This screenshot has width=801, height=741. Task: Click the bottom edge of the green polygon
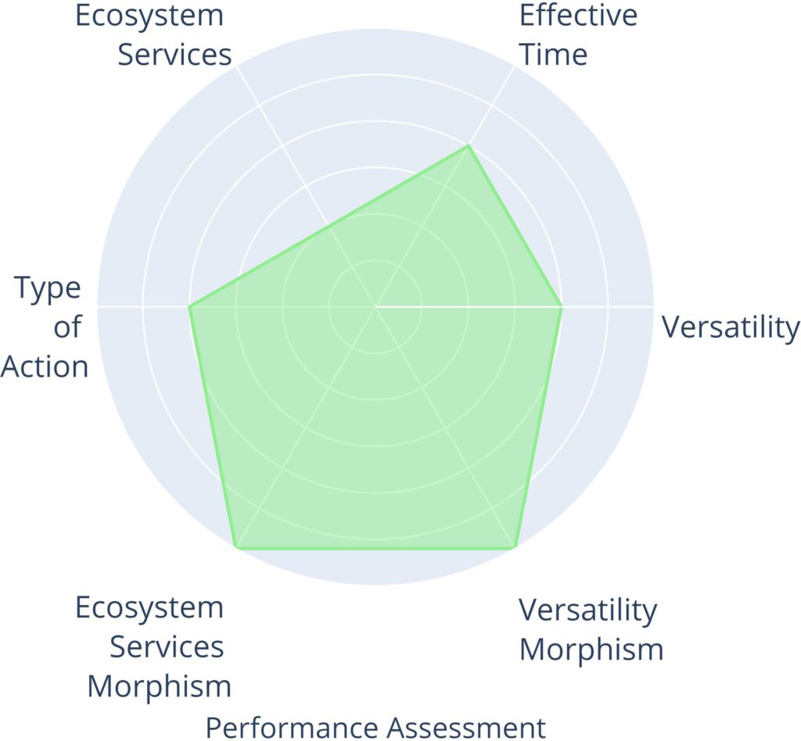pyautogui.click(x=375, y=548)
